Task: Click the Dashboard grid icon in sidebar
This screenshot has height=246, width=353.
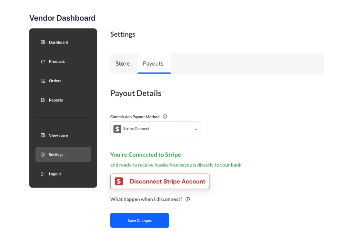Action: click(43, 42)
